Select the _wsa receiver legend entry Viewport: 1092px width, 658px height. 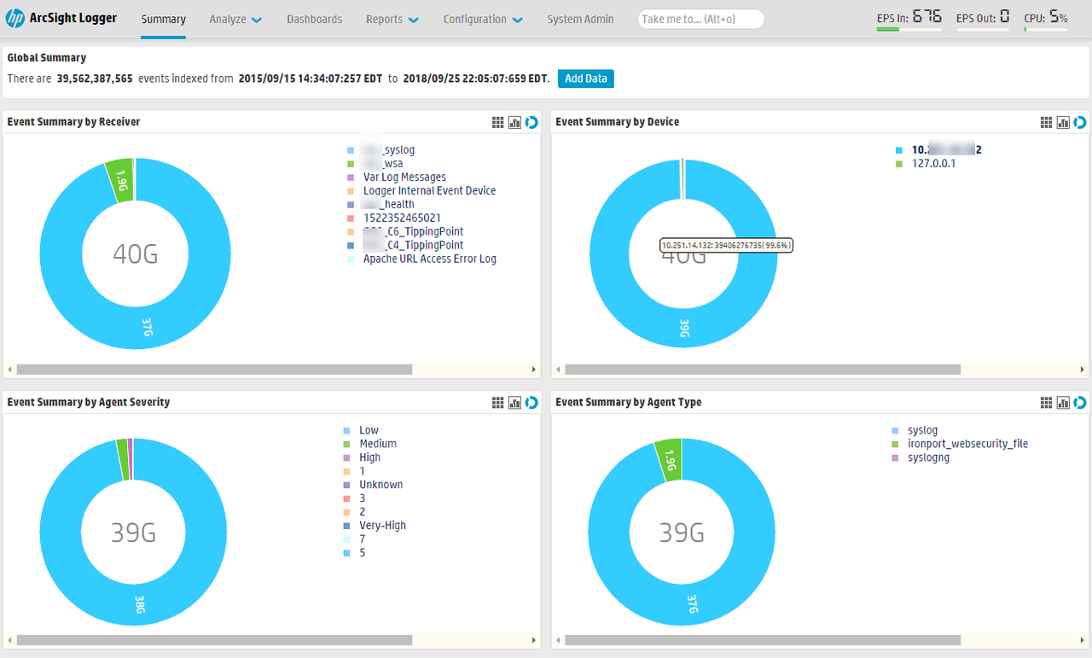pos(383,164)
